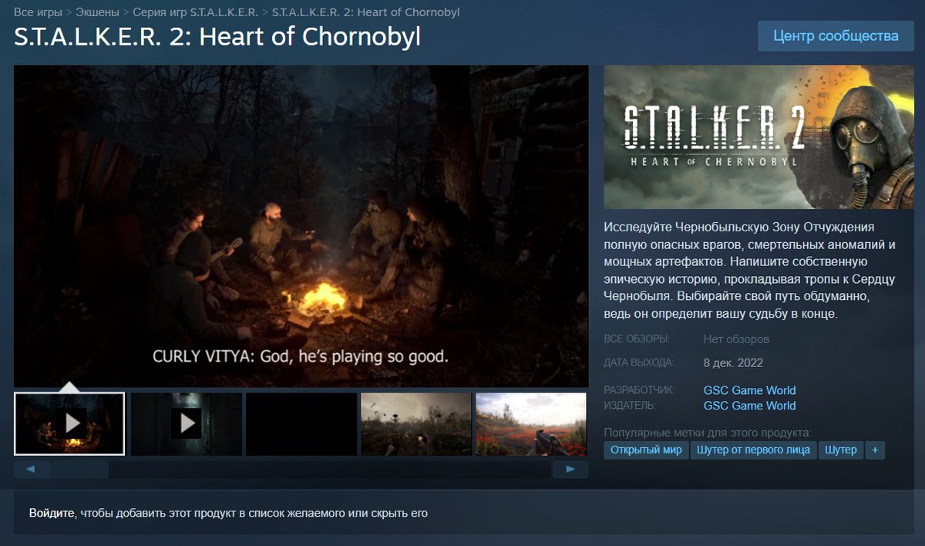Screen dimensions: 925x546
Task: Open the red poppy field screenshot thumbnail
Action: point(531,423)
